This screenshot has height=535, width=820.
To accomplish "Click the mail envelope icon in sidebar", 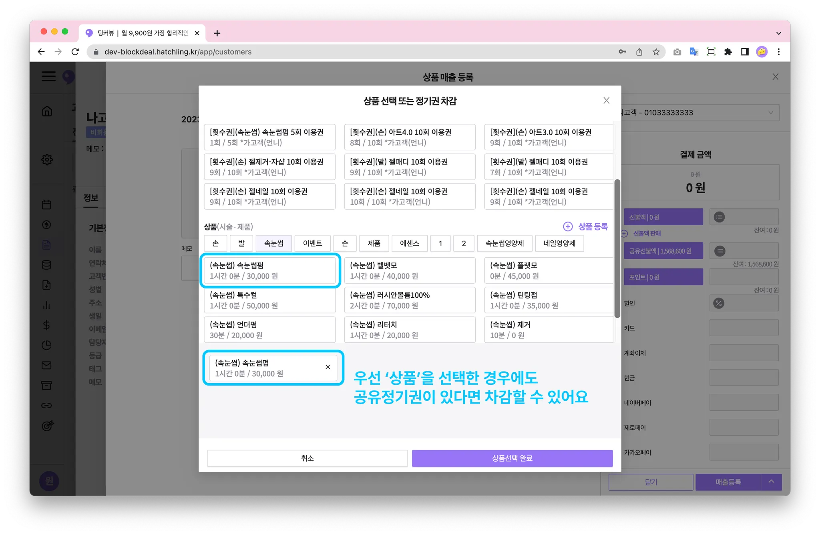I will coord(46,365).
